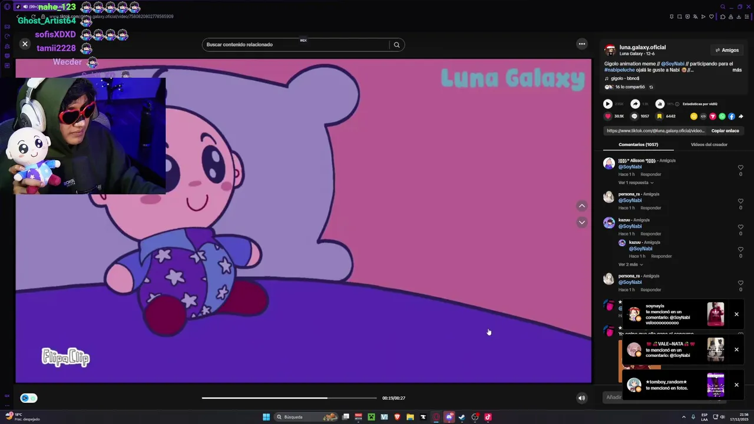This screenshot has width=754, height=424.
Task: Click the vidIQ play views icon
Action: click(x=607, y=104)
